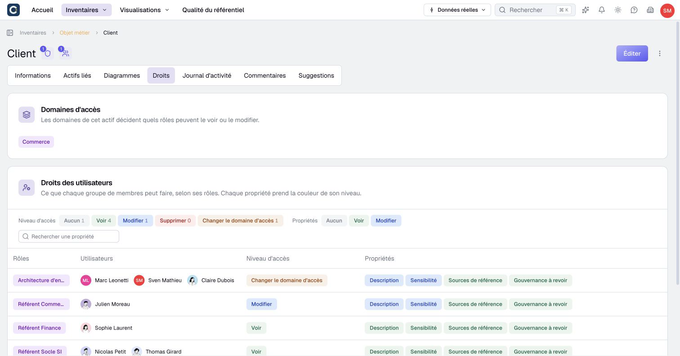This screenshot has width=680, height=356.
Task: Toggle the sidebar panel icon in breadcrumb
Action: (x=10, y=33)
